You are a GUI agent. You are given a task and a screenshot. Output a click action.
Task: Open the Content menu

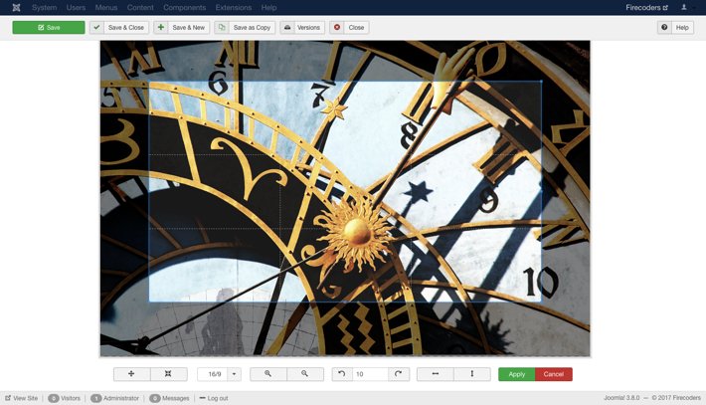tap(140, 8)
